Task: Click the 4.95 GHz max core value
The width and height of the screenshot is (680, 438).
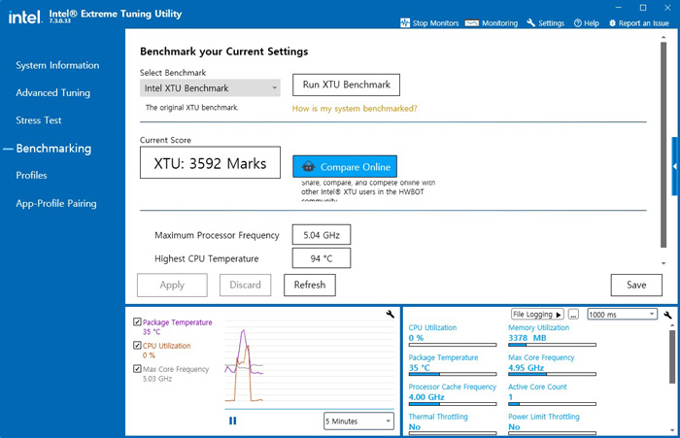Action: (x=527, y=367)
